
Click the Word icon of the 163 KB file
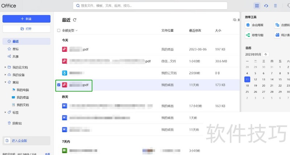(65, 106)
